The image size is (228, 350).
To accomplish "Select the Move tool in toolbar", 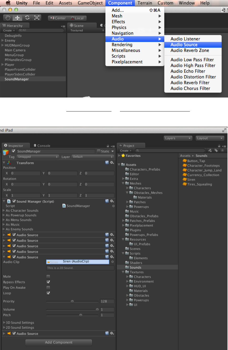I will point(17,18).
